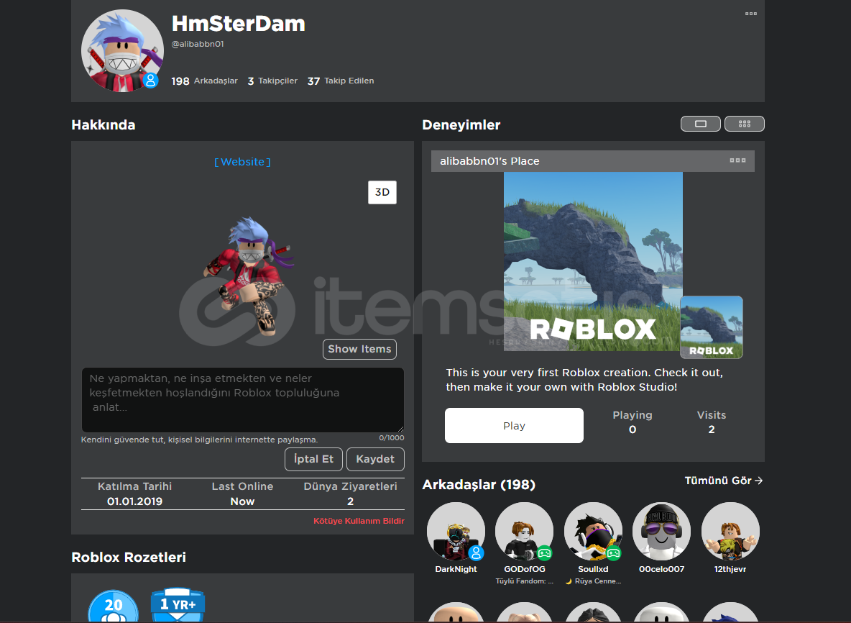Open the 198 Arkadaşlar friends count
This screenshot has height=623, width=851.
205,81
